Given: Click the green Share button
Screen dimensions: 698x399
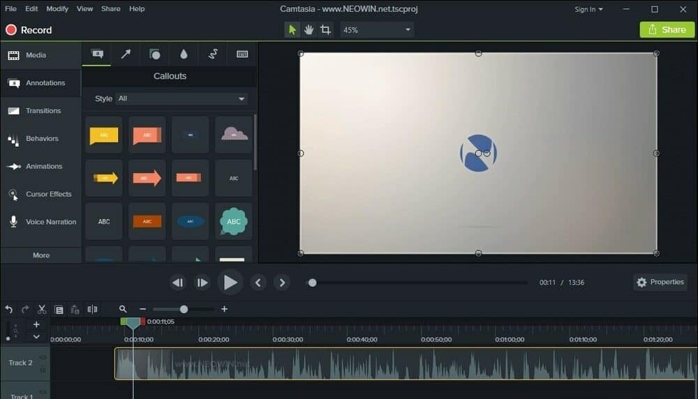Looking at the screenshot, I should tap(667, 29).
